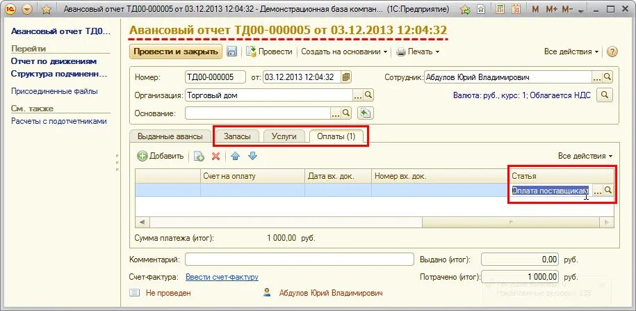
Task: Open table 'Все действия' menu
Action: 585,156
